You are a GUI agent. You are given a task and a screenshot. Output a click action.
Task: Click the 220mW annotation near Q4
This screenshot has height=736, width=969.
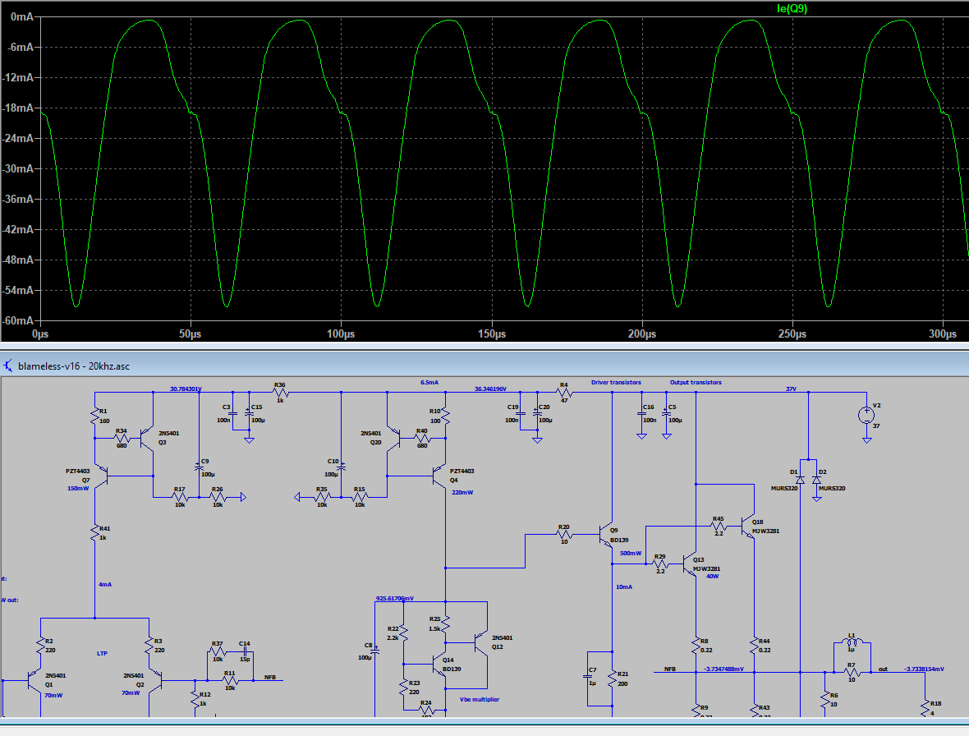click(462, 493)
